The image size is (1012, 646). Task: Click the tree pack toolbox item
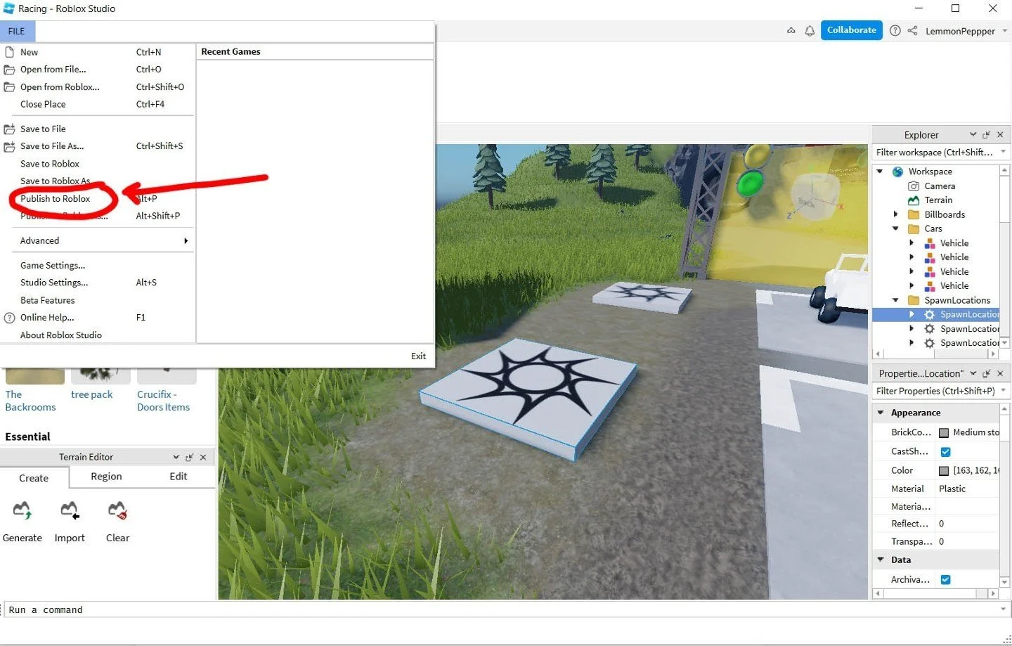(91, 395)
